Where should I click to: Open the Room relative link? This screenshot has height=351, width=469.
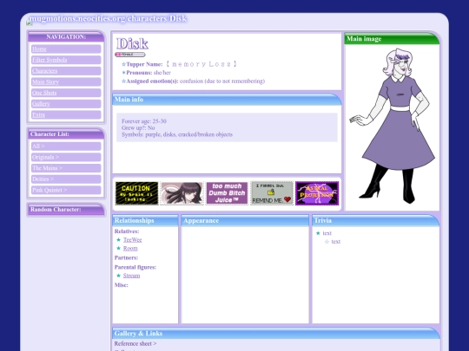(x=130, y=249)
